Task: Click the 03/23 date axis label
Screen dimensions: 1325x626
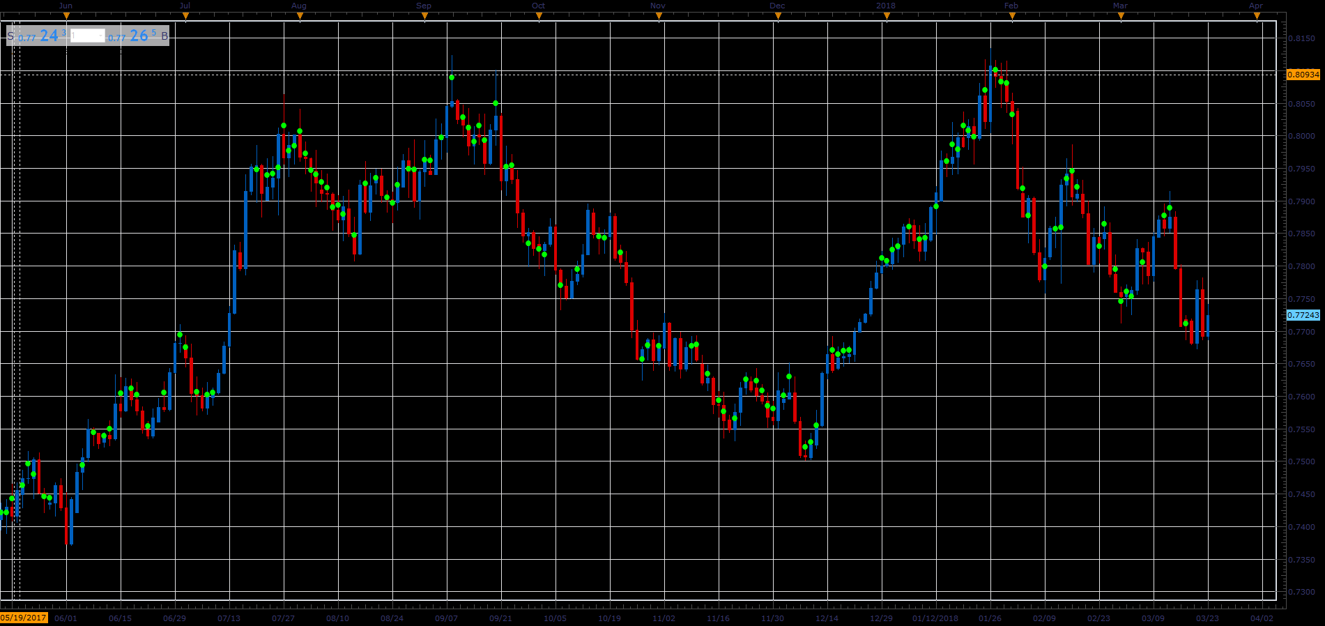Action: tap(1207, 618)
